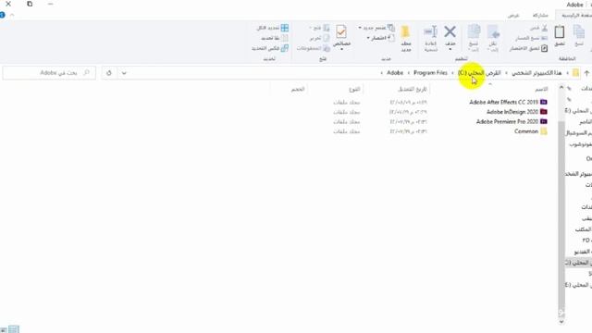Open the New item (عنصر جديد) dropdown
The width and height of the screenshot is (592, 333).
click(376, 28)
